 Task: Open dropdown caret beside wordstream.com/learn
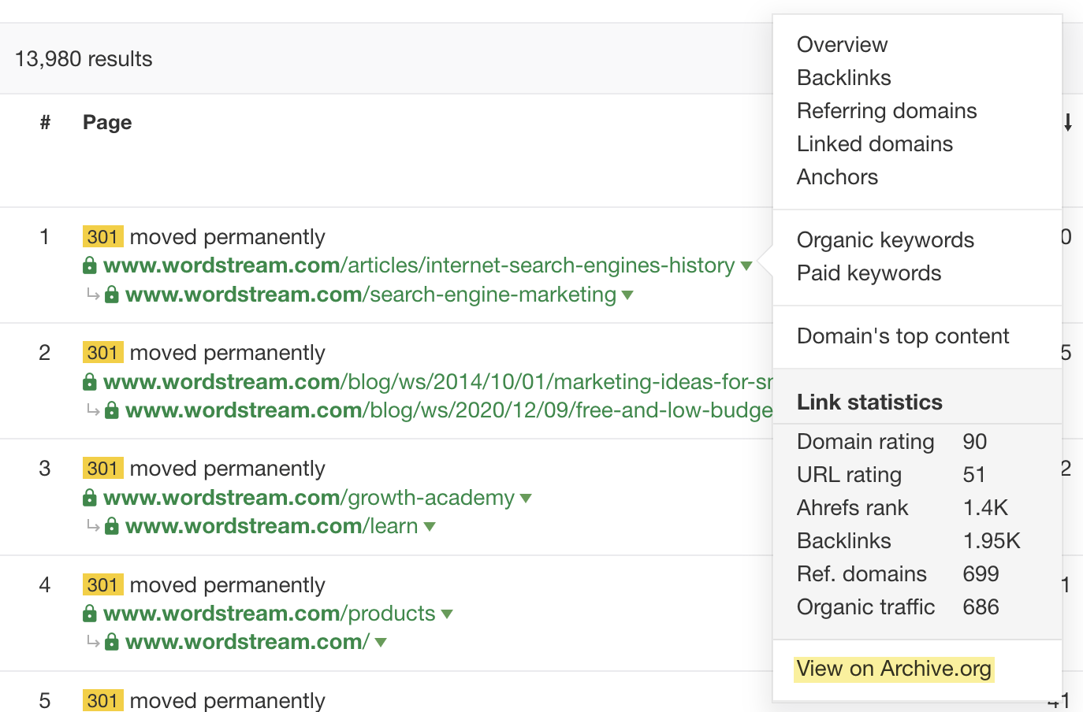tap(430, 527)
